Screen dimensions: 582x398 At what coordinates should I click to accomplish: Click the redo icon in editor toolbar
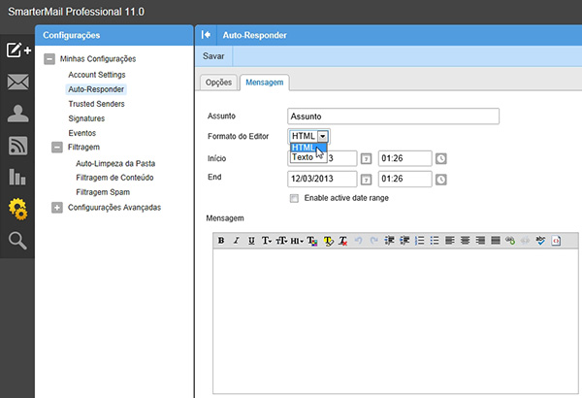pos(373,241)
